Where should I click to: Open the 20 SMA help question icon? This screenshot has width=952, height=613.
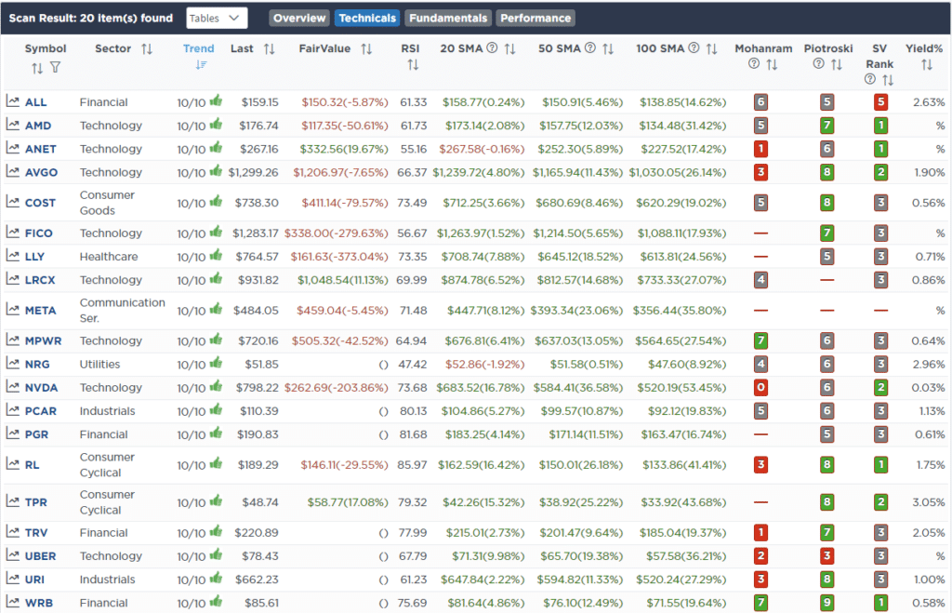(x=493, y=48)
